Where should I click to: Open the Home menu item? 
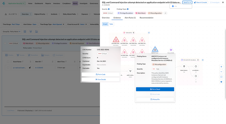click(30, 3)
